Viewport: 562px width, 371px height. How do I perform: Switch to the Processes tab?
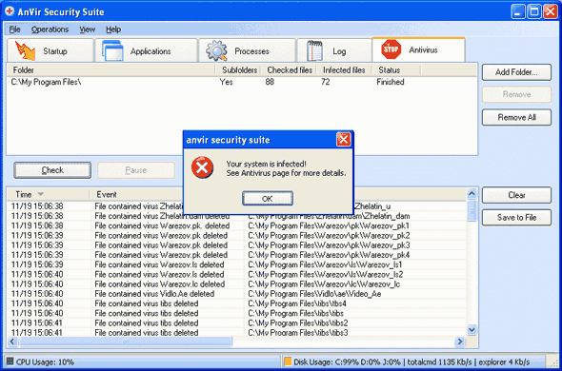click(248, 50)
